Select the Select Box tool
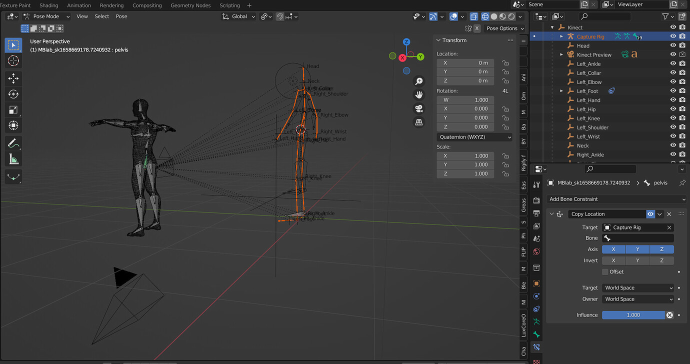 pos(13,45)
